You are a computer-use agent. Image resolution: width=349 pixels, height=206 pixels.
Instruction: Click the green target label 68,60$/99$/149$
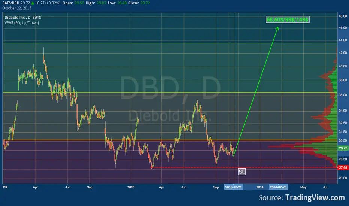point(288,19)
